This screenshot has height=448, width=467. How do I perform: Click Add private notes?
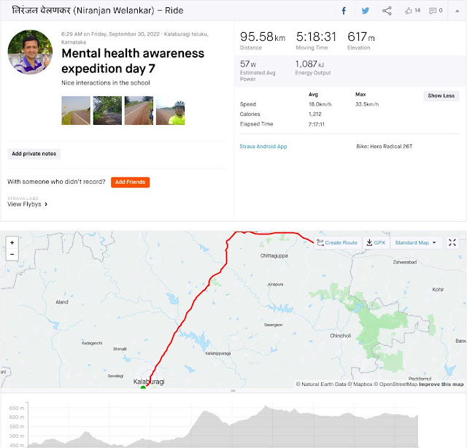[x=34, y=154]
